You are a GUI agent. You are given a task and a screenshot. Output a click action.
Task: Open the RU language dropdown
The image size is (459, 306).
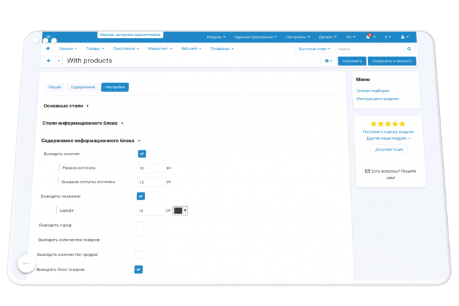click(350, 37)
